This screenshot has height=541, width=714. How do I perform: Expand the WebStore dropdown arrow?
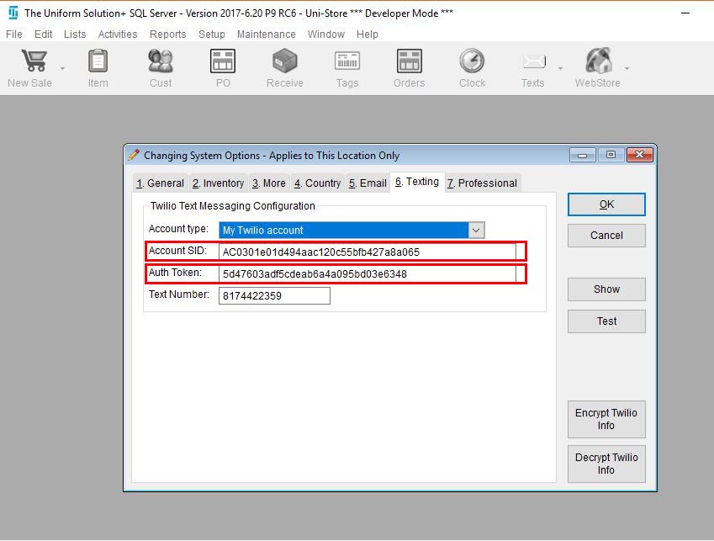point(627,69)
